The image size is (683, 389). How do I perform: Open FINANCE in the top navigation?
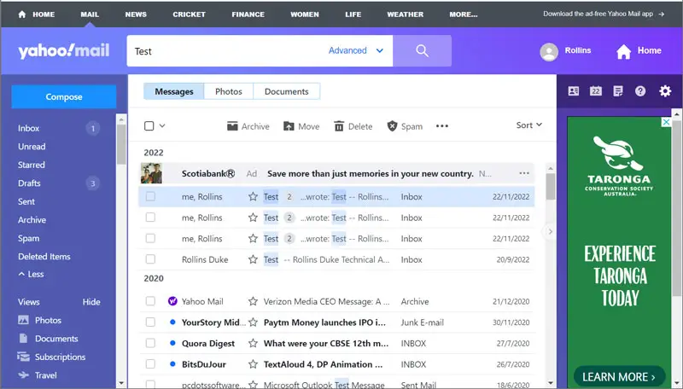(248, 15)
